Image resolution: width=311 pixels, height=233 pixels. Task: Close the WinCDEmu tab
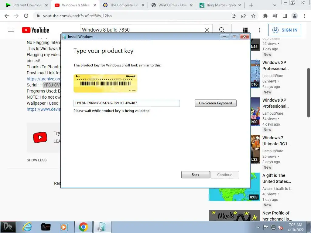coord(191,5)
